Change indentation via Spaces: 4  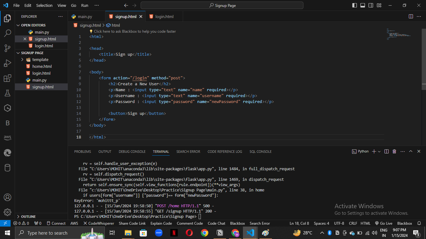[x=322, y=223]
